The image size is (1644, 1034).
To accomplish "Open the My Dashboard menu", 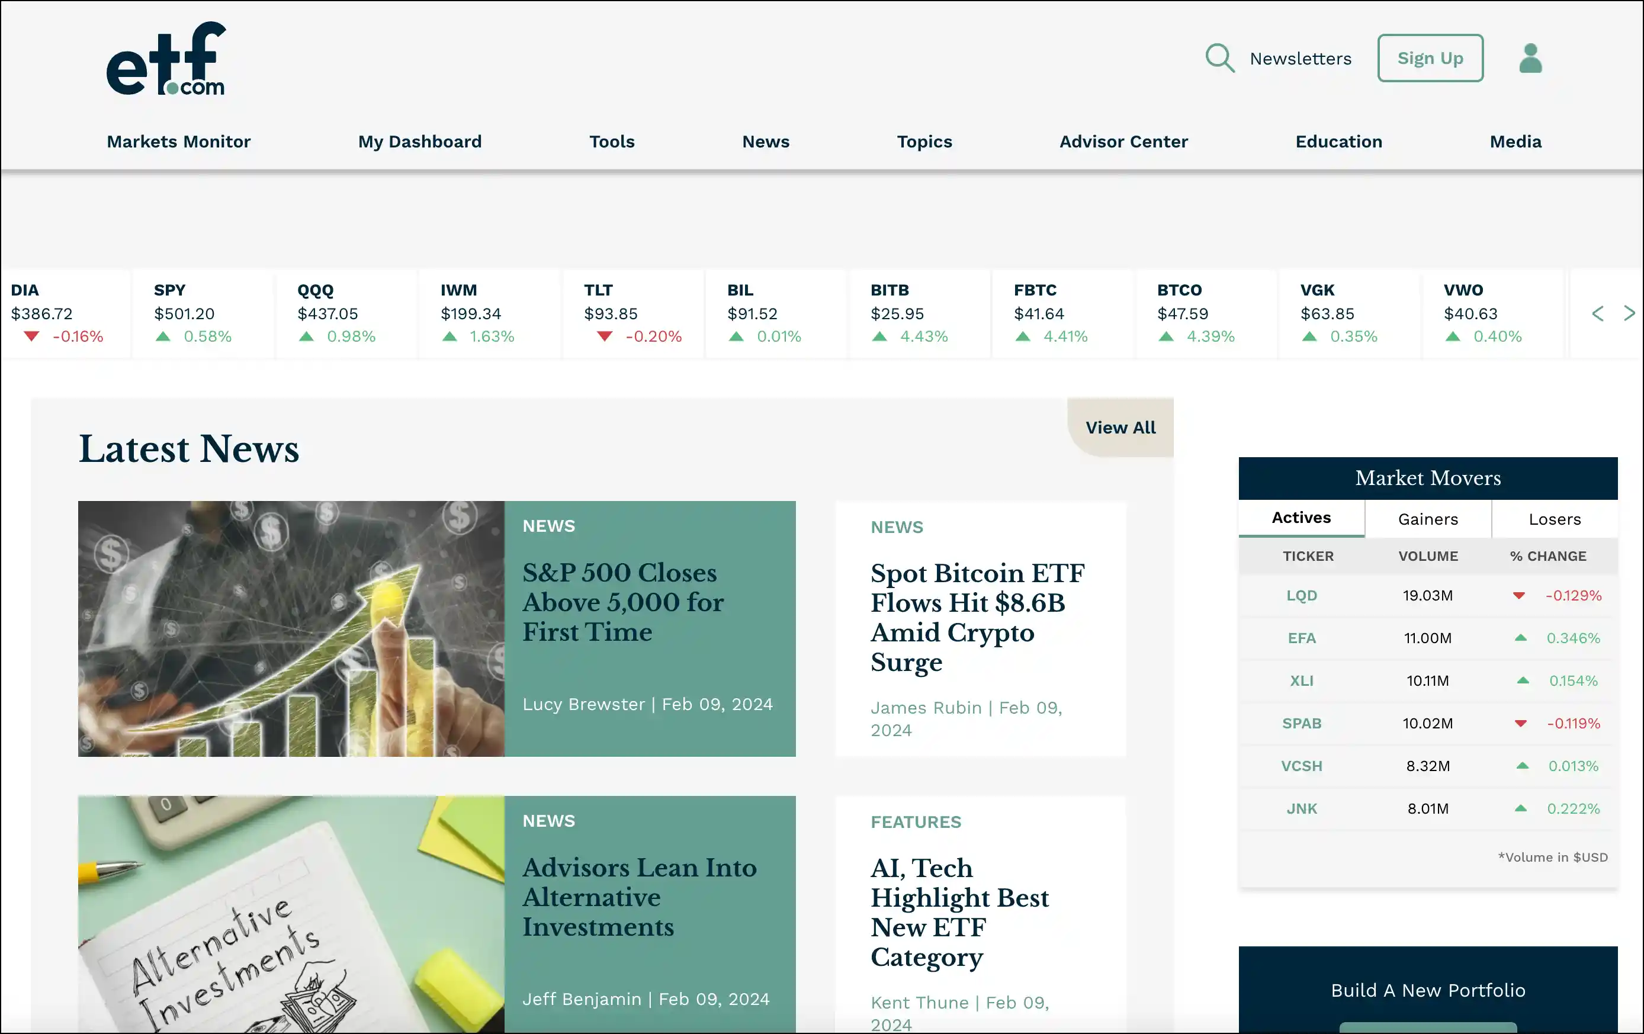I will tap(420, 142).
